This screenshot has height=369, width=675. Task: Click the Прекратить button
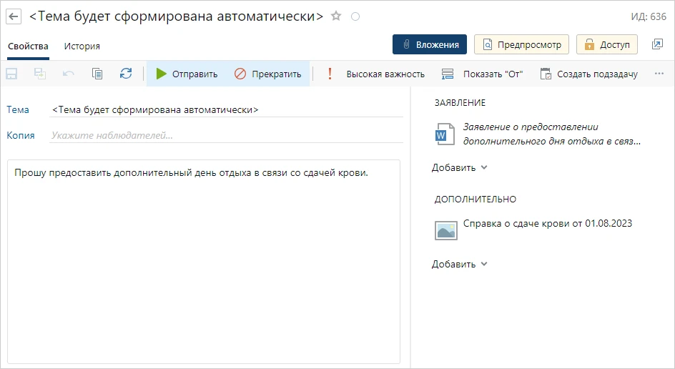coord(268,74)
